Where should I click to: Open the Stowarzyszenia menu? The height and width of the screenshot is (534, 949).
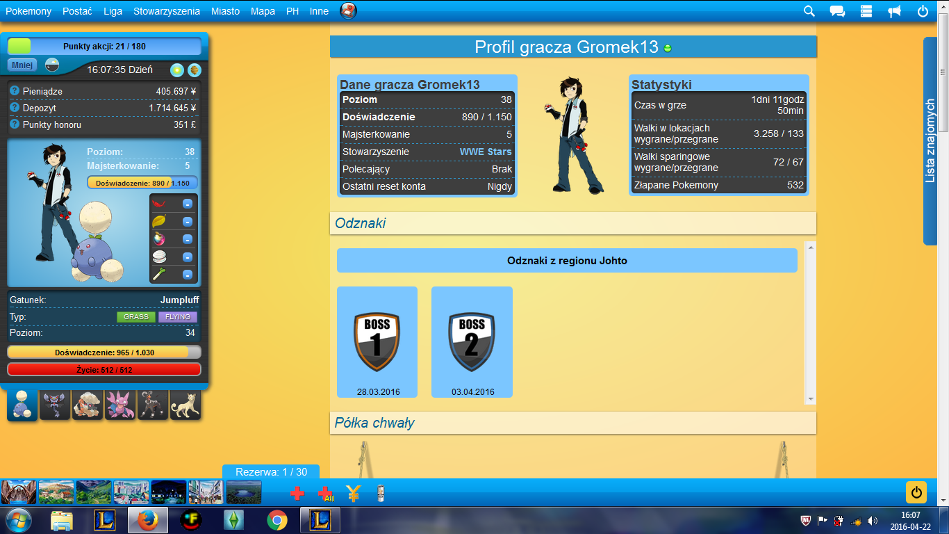tap(167, 11)
